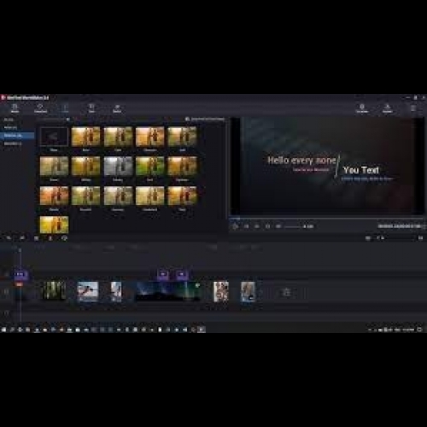Screen dimensions: 427x427
Task: Click the Export icon
Action: [x=388, y=108]
